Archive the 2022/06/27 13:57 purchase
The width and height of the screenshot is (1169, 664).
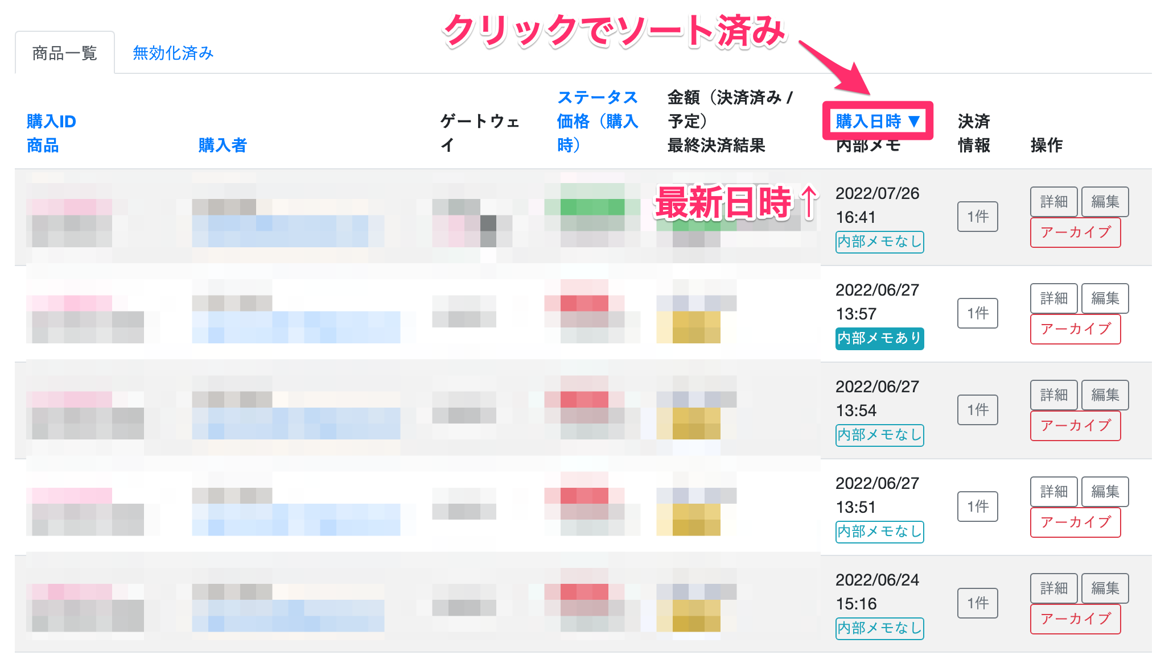pyautogui.click(x=1075, y=329)
